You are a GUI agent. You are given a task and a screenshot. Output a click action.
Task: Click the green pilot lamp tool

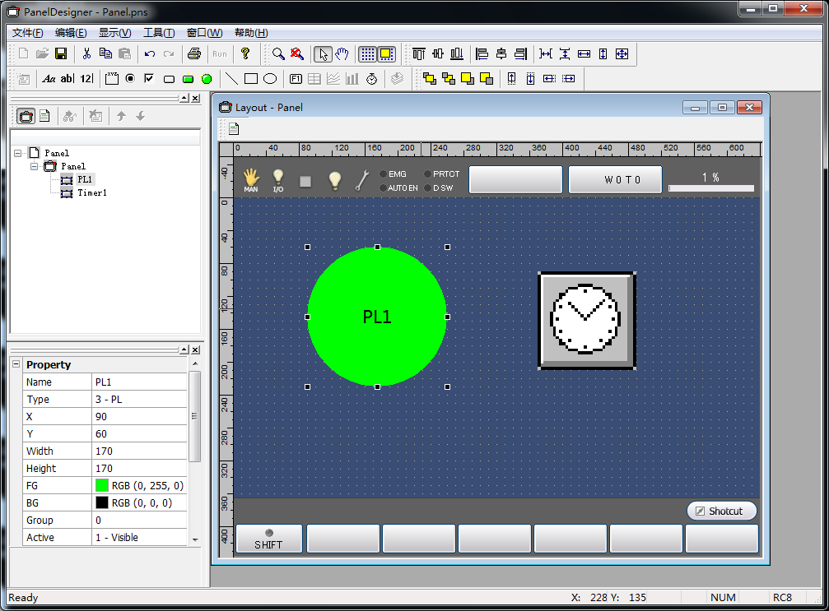pos(207,79)
